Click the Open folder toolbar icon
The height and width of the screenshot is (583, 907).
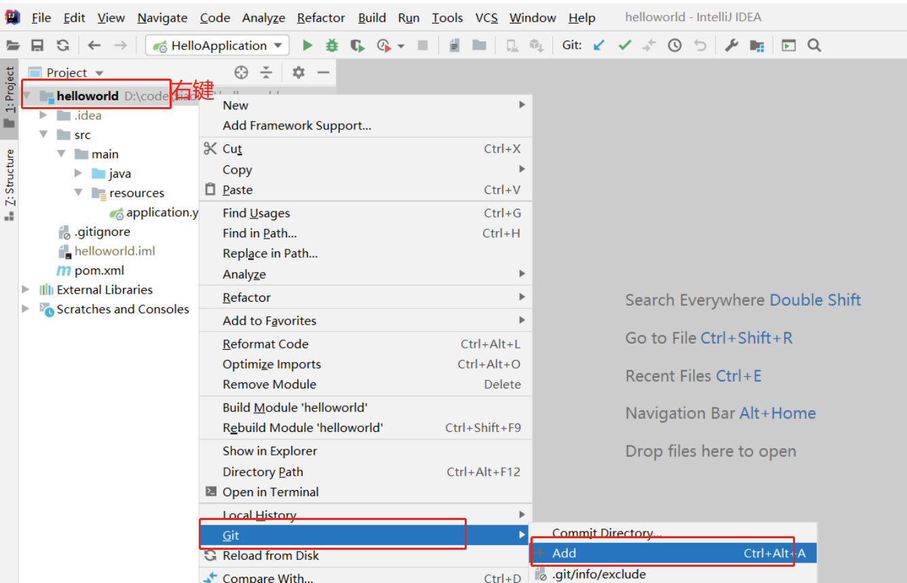(13, 45)
